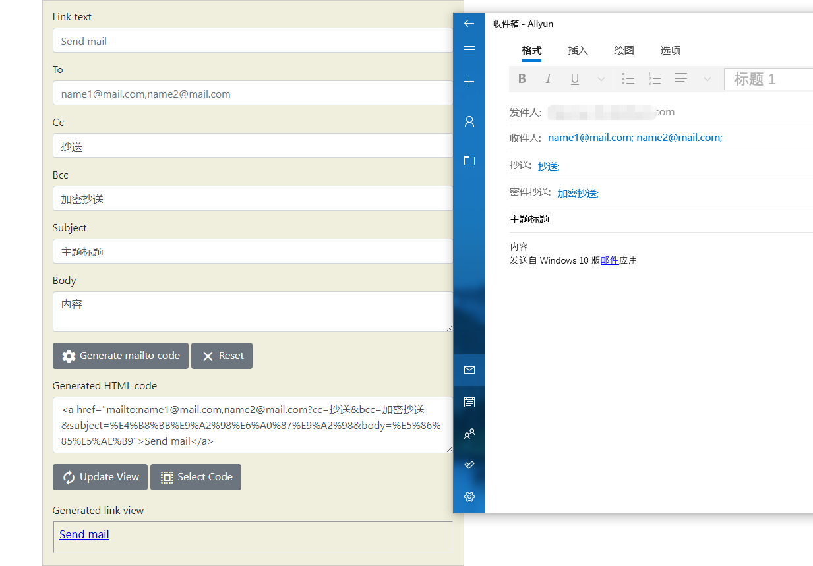The image size is (813, 566).
Task: Go back using the arrow icon
Action: 469,23
